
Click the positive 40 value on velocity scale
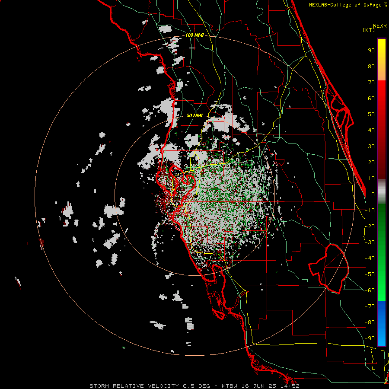(x=371, y=131)
